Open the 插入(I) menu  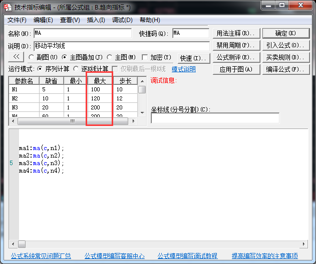(x=96, y=20)
